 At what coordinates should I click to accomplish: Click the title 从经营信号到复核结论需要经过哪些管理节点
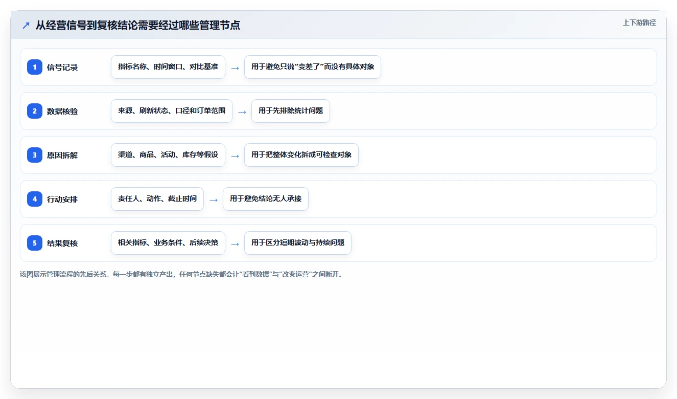(137, 25)
